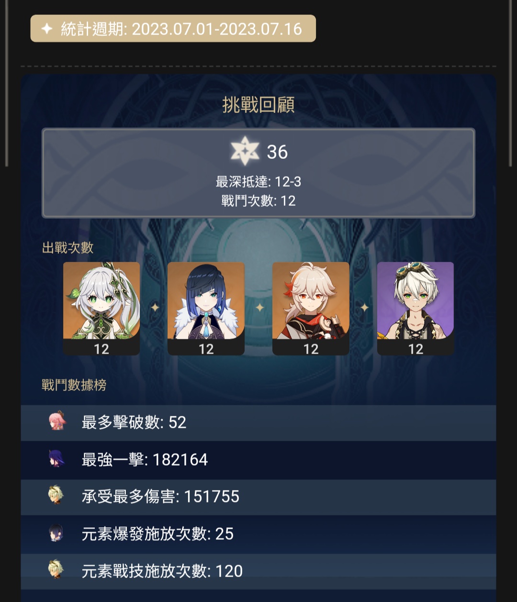This screenshot has height=602, width=517.
Task: Select Bennett's character portrait
Action: [416, 308]
